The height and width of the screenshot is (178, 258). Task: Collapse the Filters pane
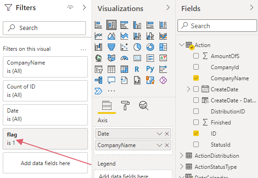(84, 7)
